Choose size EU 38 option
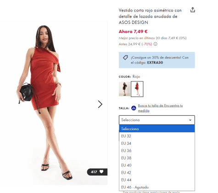 tap(157, 158)
